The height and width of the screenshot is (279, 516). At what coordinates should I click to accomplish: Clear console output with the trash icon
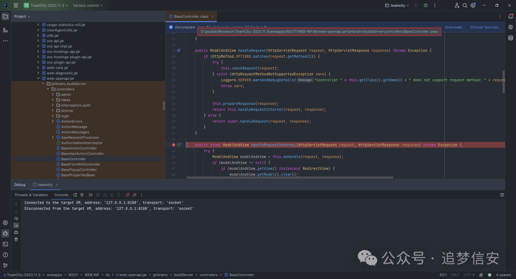pos(16,239)
